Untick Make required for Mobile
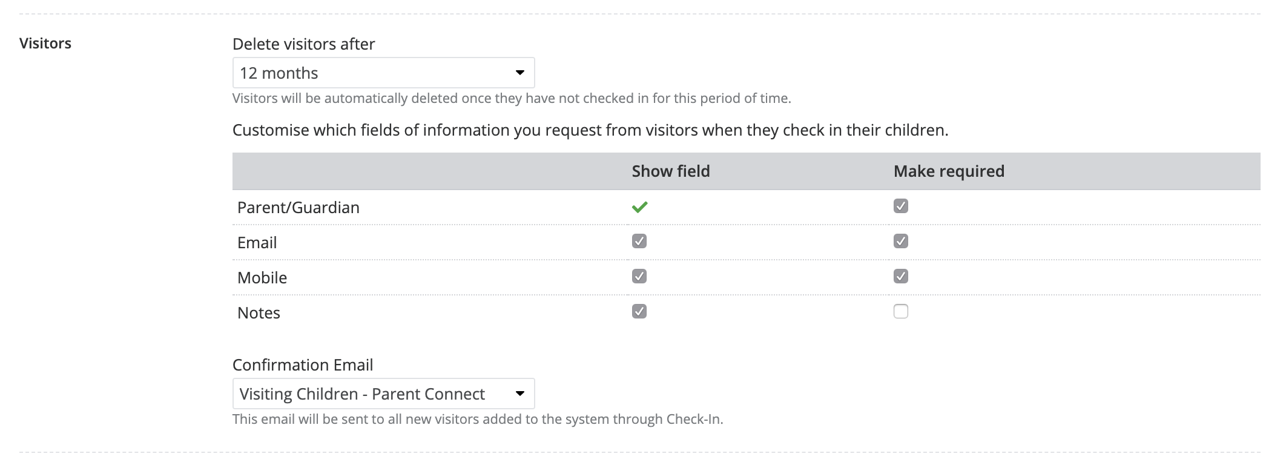Screen dimensions: 1286x465 point(900,277)
